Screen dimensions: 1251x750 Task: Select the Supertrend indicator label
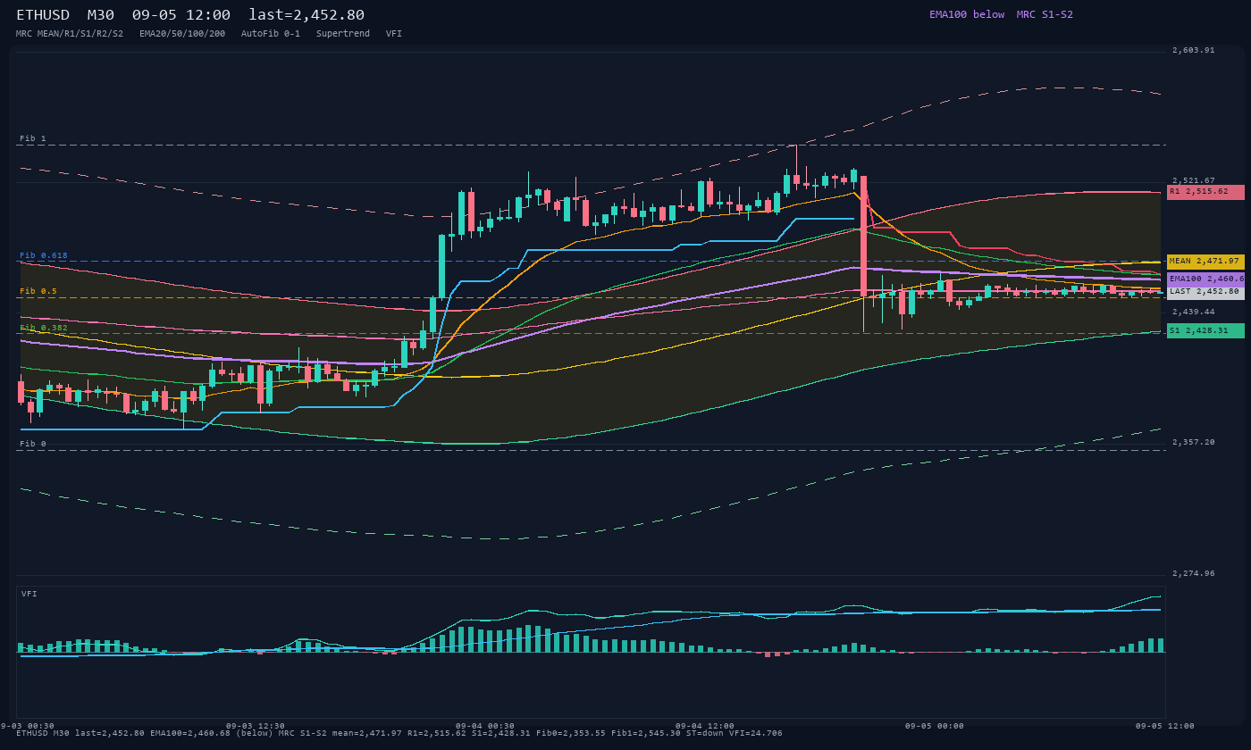click(x=343, y=34)
